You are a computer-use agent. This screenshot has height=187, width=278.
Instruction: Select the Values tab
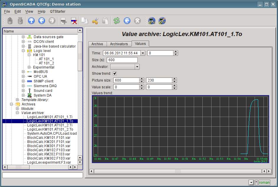click(x=140, y=44)
